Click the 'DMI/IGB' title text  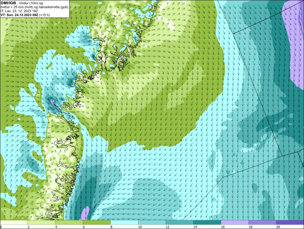click(8, 3)
